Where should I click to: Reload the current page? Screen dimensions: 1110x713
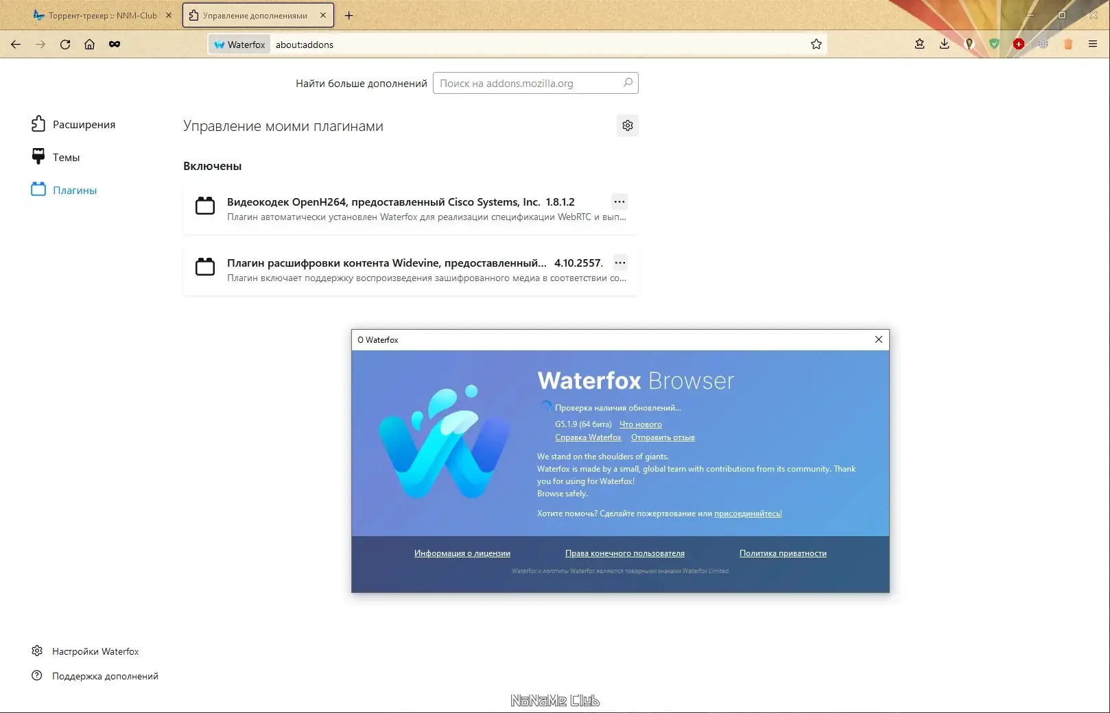[x=65, y=45]
